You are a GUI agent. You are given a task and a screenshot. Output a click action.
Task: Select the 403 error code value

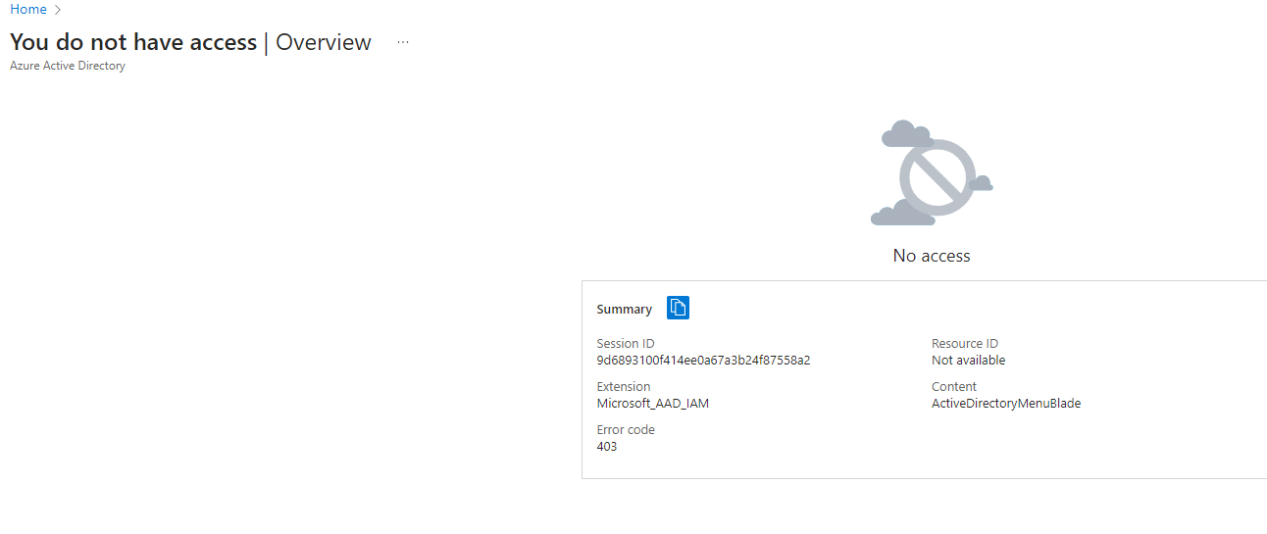click(x=607, y=446)
